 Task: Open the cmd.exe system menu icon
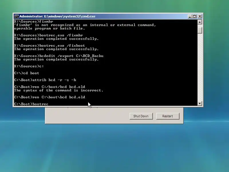point(16,16)
